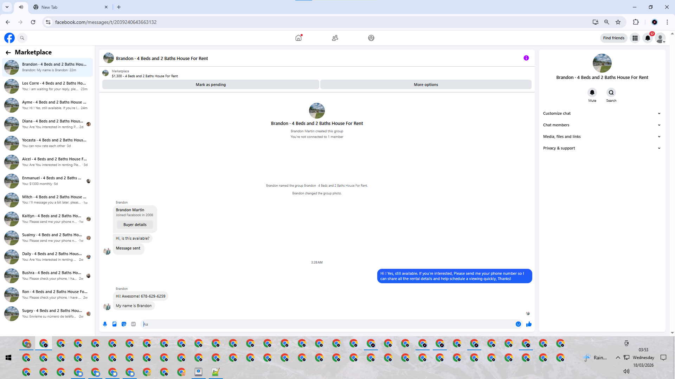Click the More options button
Viewport: 675px width, 379px height.
[426, 85]
